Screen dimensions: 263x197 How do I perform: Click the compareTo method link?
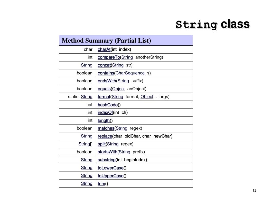109,57
